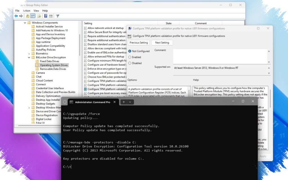The image size is (288, 180).
Task: Click the Comment box scroll up arrow
Action: click(269, 51)
